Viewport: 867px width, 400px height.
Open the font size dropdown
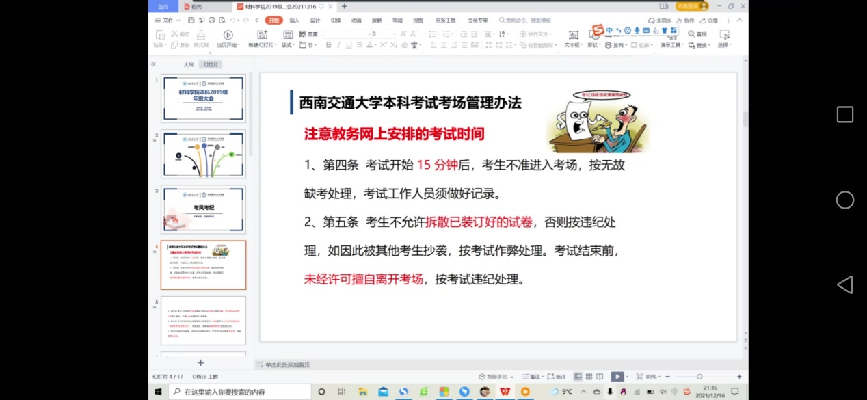point(395,34)
